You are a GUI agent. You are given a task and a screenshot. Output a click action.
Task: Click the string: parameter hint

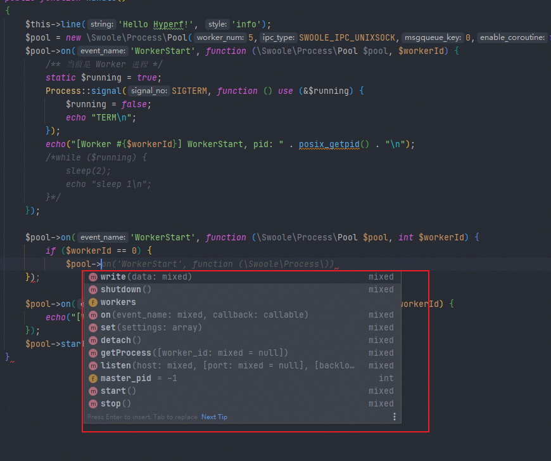coord(102,24)
